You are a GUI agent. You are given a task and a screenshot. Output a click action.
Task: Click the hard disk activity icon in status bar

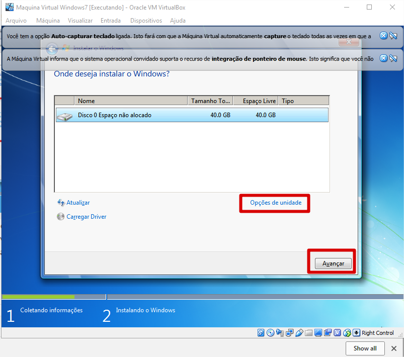point(261,333)
